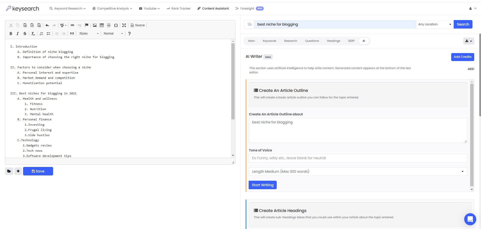The width and height of the screenshot is (481, 229).
Task: Expand the Normal paragraph format dropdown
Action: point(113,33)
